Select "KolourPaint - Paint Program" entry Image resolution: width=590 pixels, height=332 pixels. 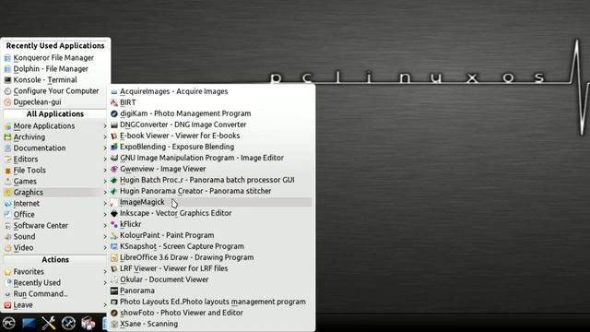(x=211, y=235)
